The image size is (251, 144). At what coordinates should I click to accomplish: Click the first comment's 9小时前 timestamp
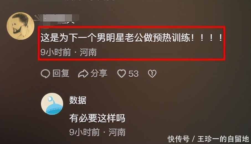(x=55, y=52)
